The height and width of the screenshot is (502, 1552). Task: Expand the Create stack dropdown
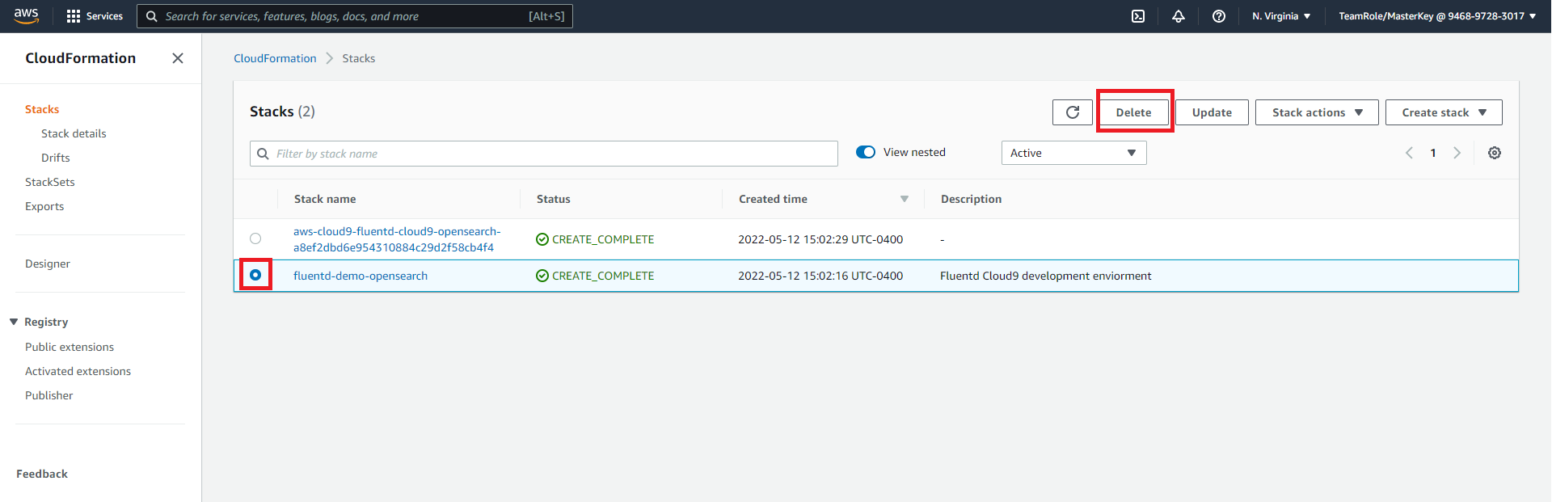(1444, 112)
